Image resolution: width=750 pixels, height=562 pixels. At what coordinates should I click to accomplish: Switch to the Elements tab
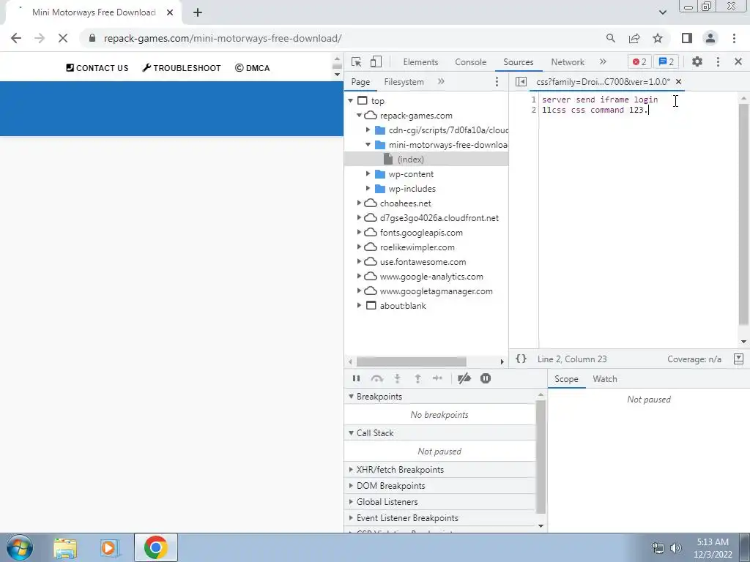coord(420,62)
